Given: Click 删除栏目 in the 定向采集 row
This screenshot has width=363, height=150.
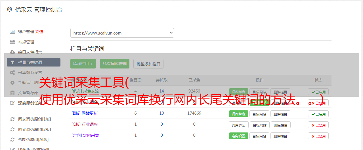Looking at the screenshot, I should [x=280, y=136].
